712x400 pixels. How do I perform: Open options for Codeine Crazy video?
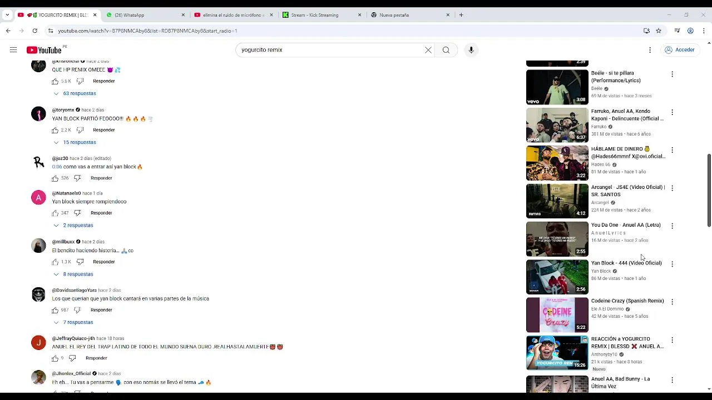tap(672, 302)
